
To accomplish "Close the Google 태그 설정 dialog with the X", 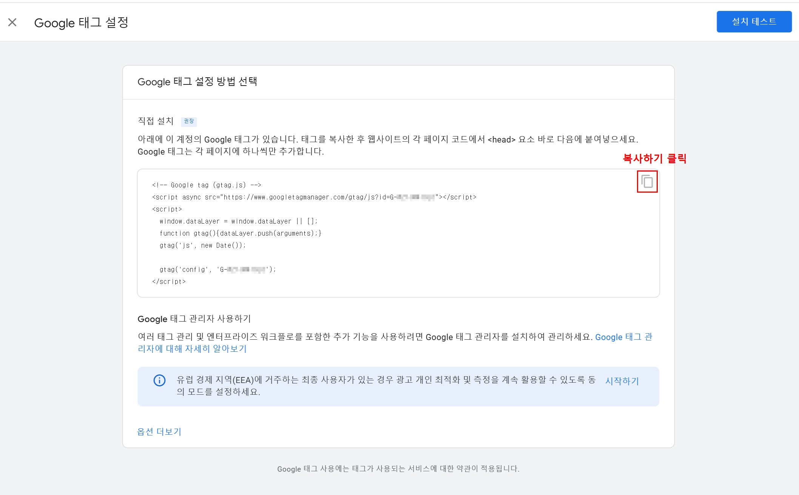I will (12, 22).
